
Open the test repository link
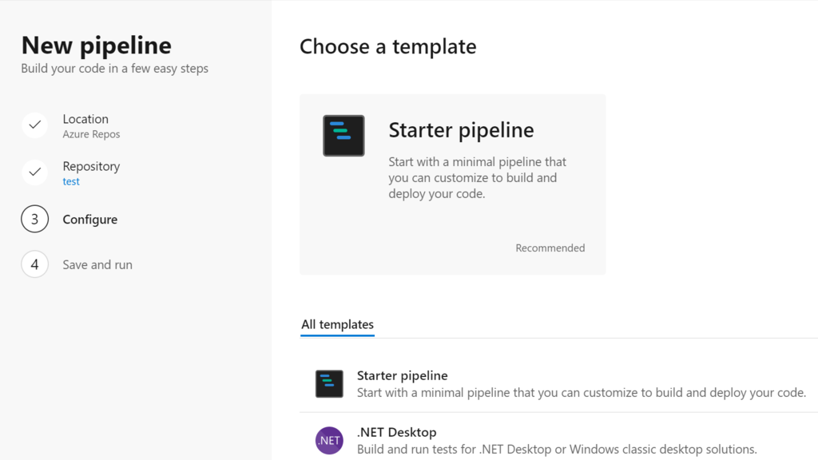click(71, 181)
